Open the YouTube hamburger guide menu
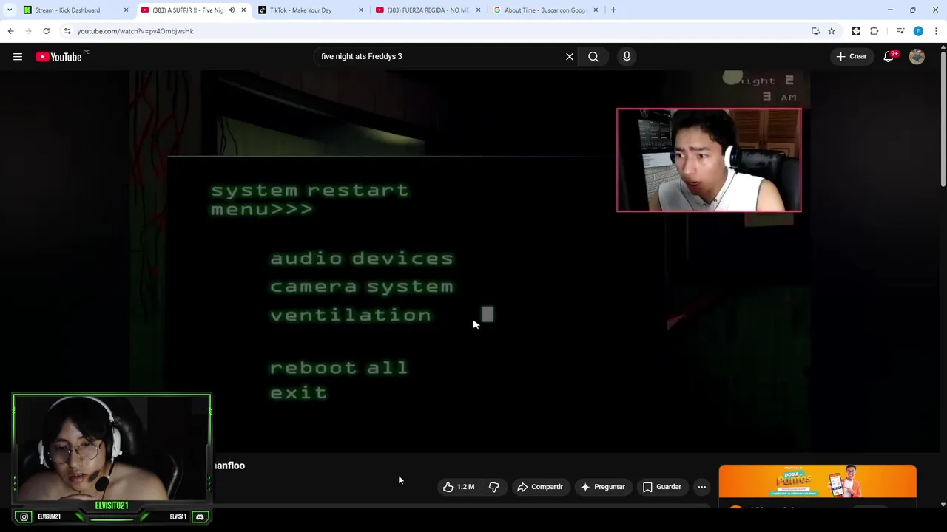The width and height of the screenshot is (947, 532). coord(18,56)
